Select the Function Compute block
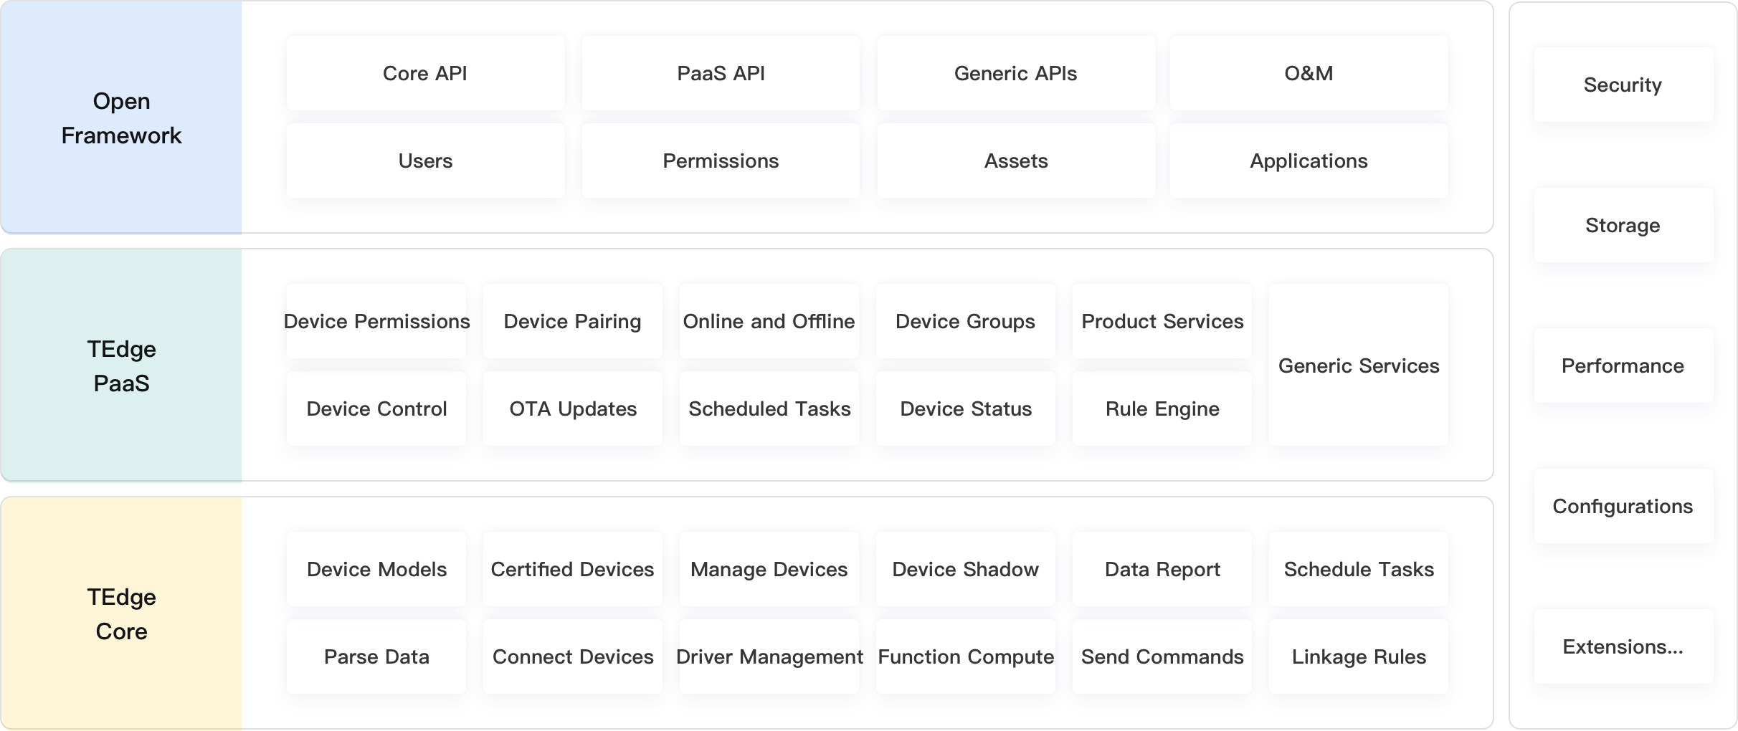The height and width of the screenshot is (731, 1738). (x=966, y=656)
